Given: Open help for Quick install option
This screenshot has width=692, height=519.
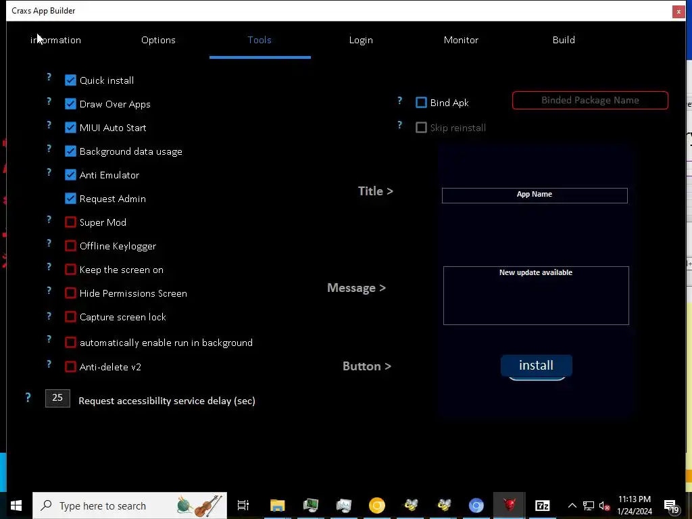Looking at the screenshot, I should 49,77.
